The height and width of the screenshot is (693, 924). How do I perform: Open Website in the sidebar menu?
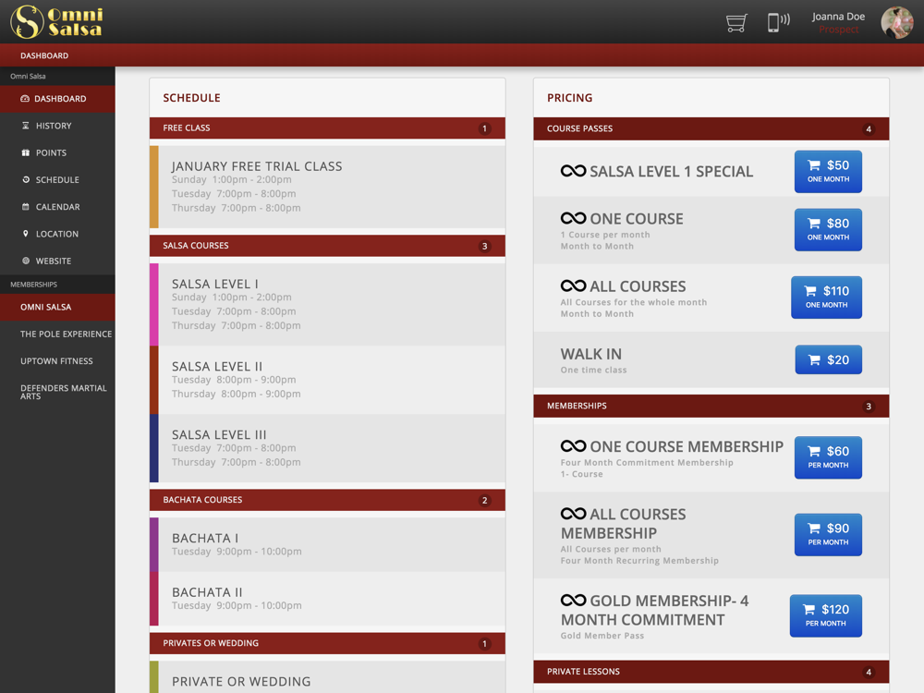point(57,261)
